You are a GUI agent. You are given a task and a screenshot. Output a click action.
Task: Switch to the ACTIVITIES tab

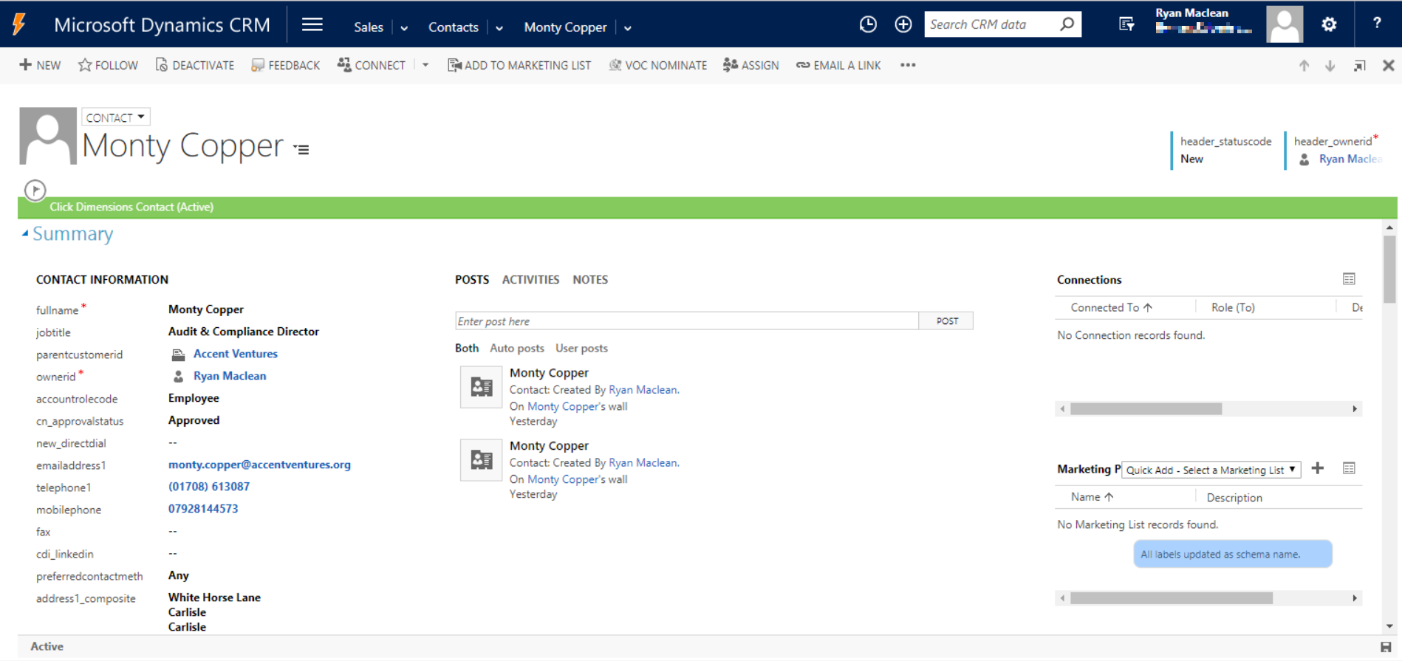(530, 280)
